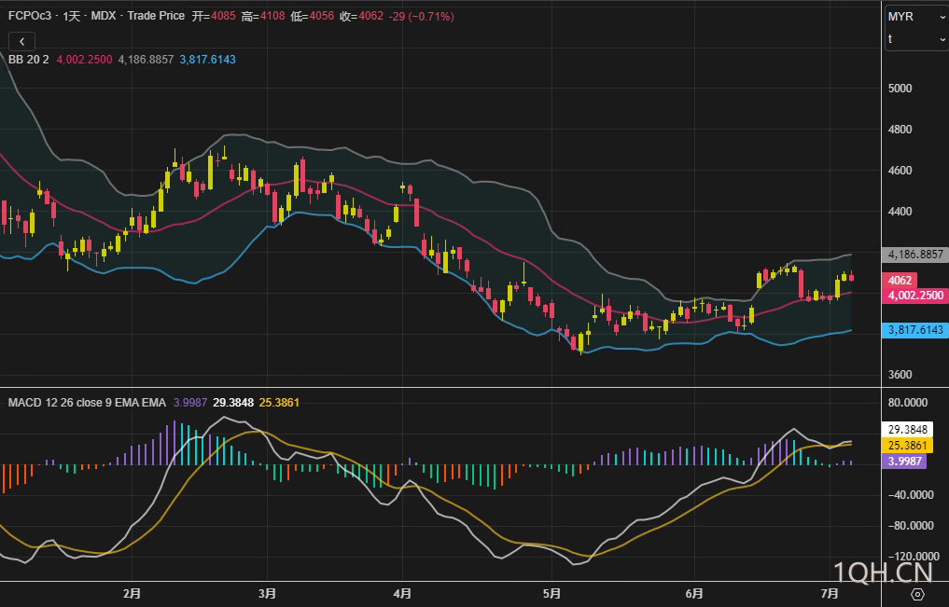
Task: Select the MACD 12 26 indicator label
Action: point(87,402)
